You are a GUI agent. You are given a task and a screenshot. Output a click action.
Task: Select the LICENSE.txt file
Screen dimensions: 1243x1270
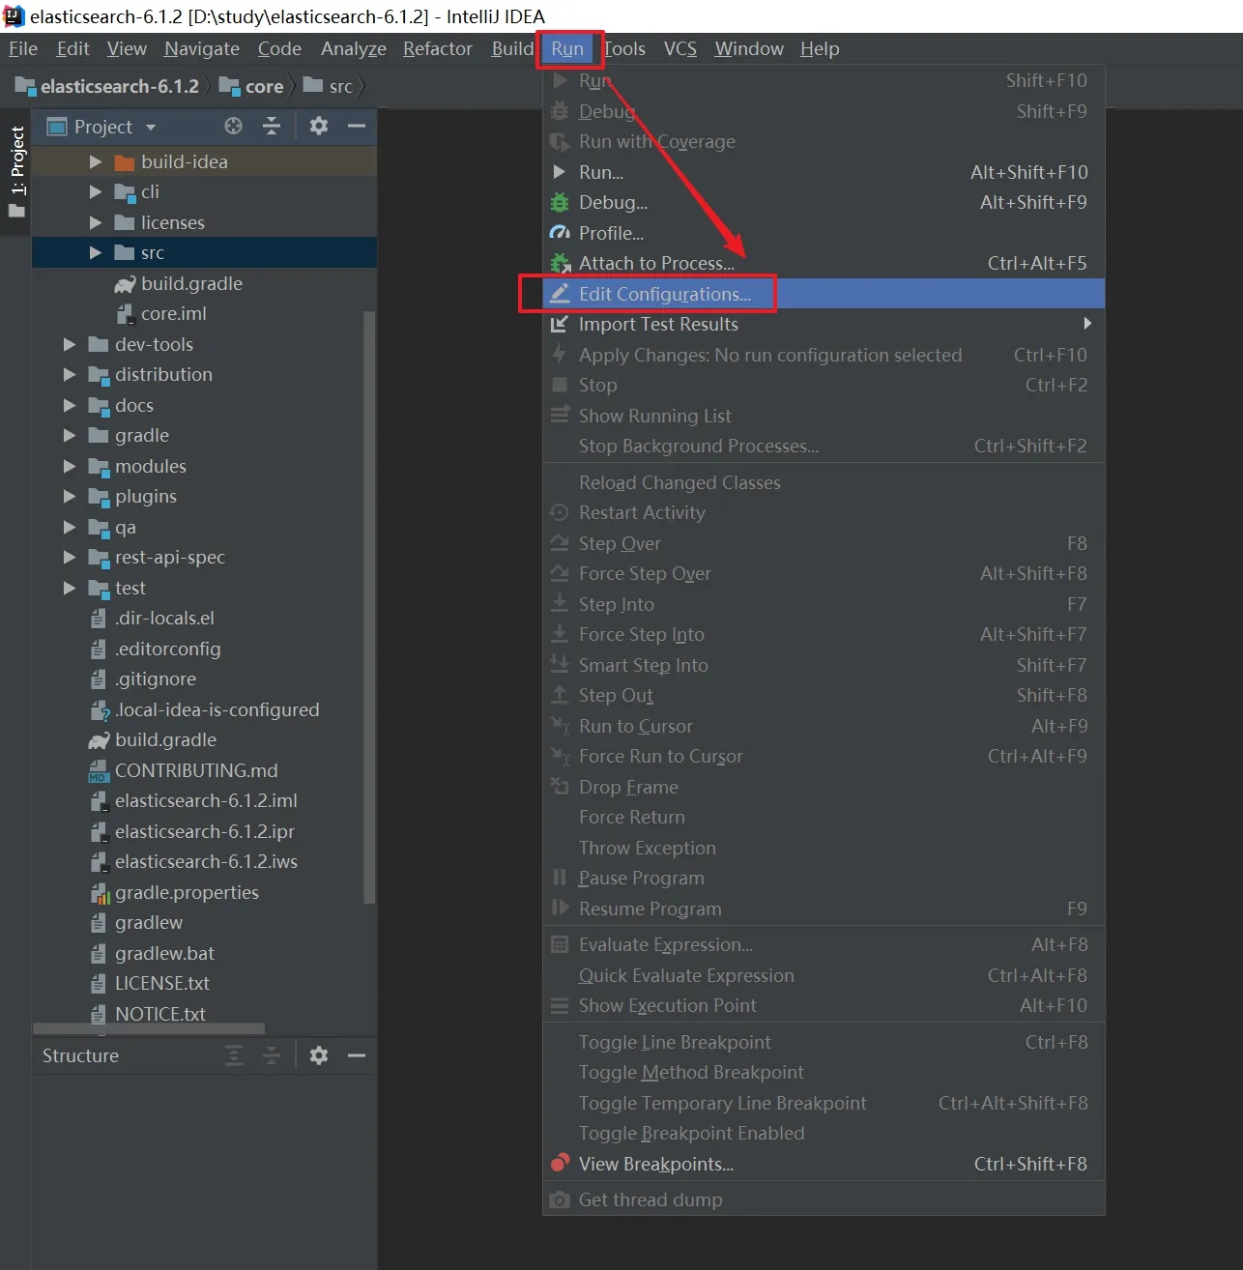(162, 983)
